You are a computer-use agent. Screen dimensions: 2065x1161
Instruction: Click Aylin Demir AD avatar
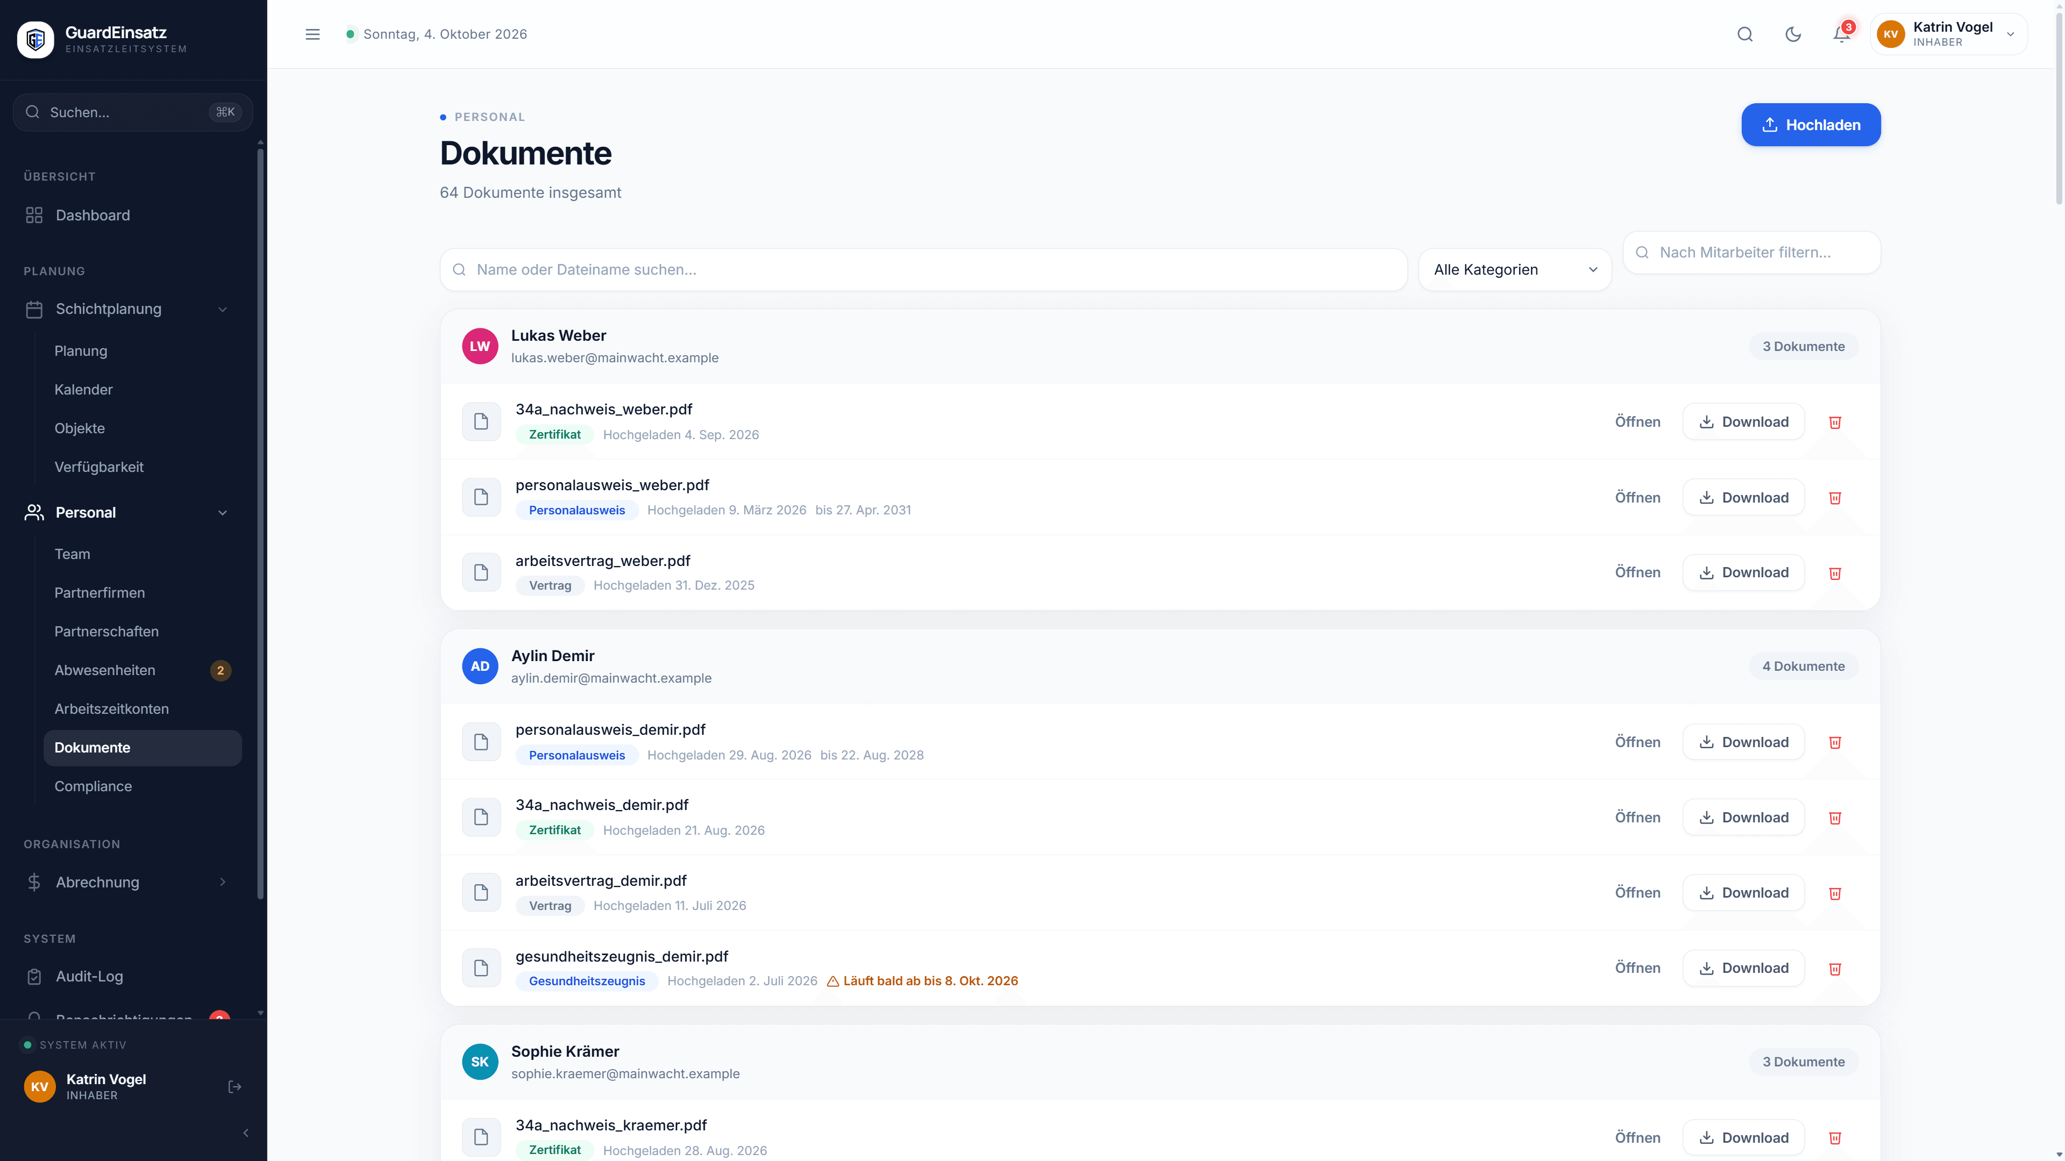[x=480, y=666]
